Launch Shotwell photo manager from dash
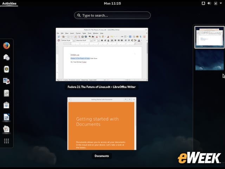225x169 pixels. coord(6,81)
